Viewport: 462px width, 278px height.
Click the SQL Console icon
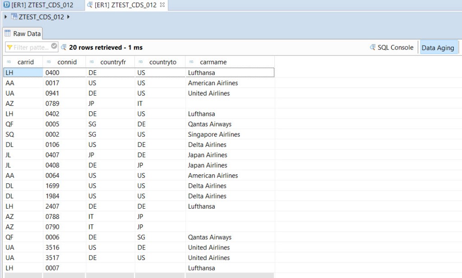[x=373, y=47]
